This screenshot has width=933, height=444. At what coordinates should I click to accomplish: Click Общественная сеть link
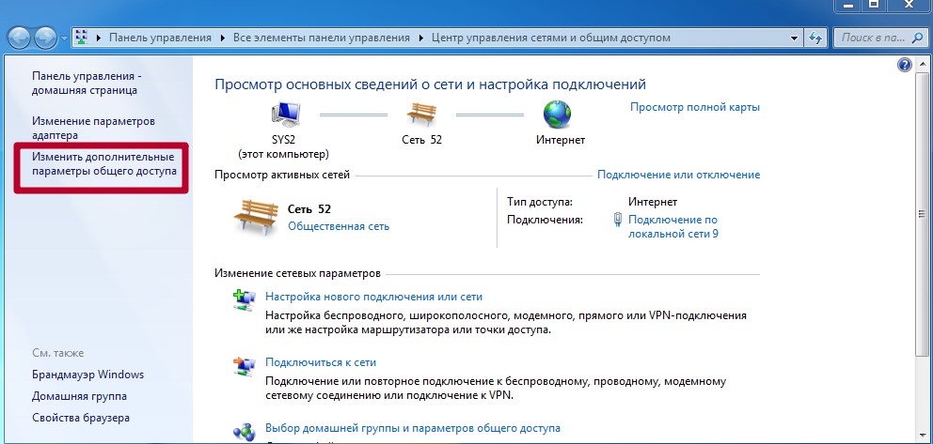[339, 226]
